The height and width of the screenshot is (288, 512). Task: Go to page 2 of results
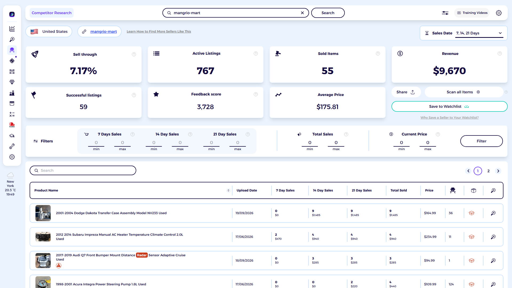[489, 171]
